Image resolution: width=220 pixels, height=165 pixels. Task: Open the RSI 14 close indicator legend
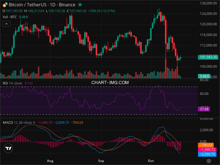coord(12,83)
